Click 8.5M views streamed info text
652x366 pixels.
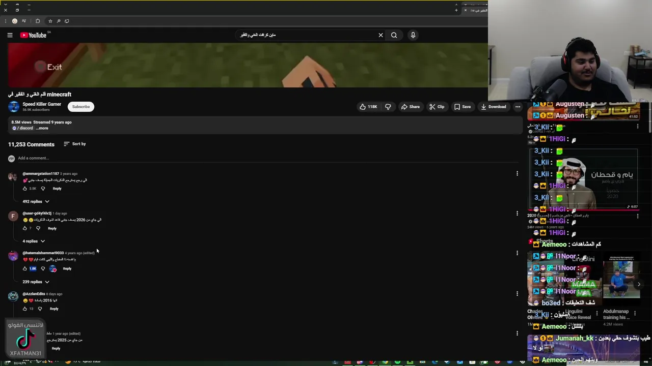pos(41,122)
